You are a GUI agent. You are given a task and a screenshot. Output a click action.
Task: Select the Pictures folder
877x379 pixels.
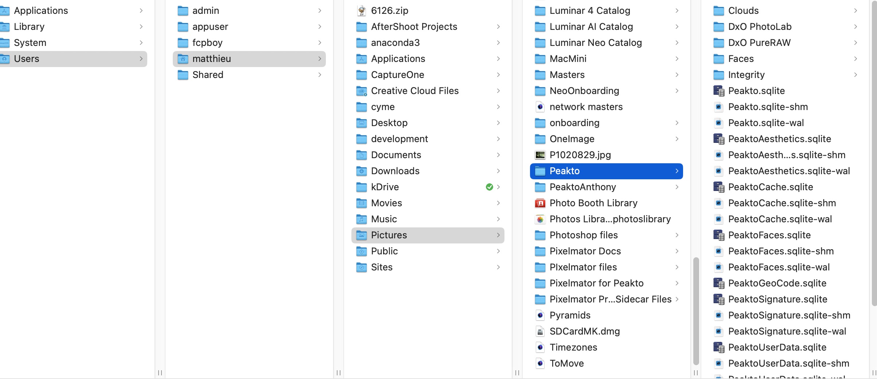click(x=428, y=235)
